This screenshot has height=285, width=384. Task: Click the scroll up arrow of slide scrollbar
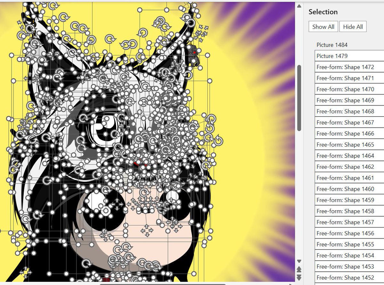pyautogui.click(x=299, y=5)
